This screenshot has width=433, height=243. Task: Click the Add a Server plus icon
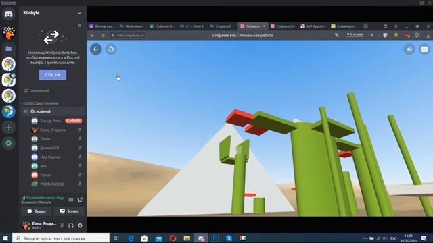pyautogui.click(x=9, y=128)
